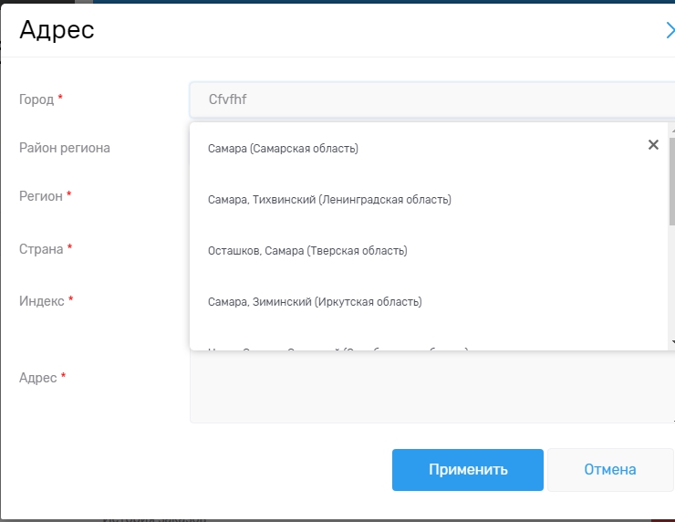The height and width of the screenshot is (522, 675).
Task: Click the Адрес label beside the text area
Action: [x=38, y=377]
